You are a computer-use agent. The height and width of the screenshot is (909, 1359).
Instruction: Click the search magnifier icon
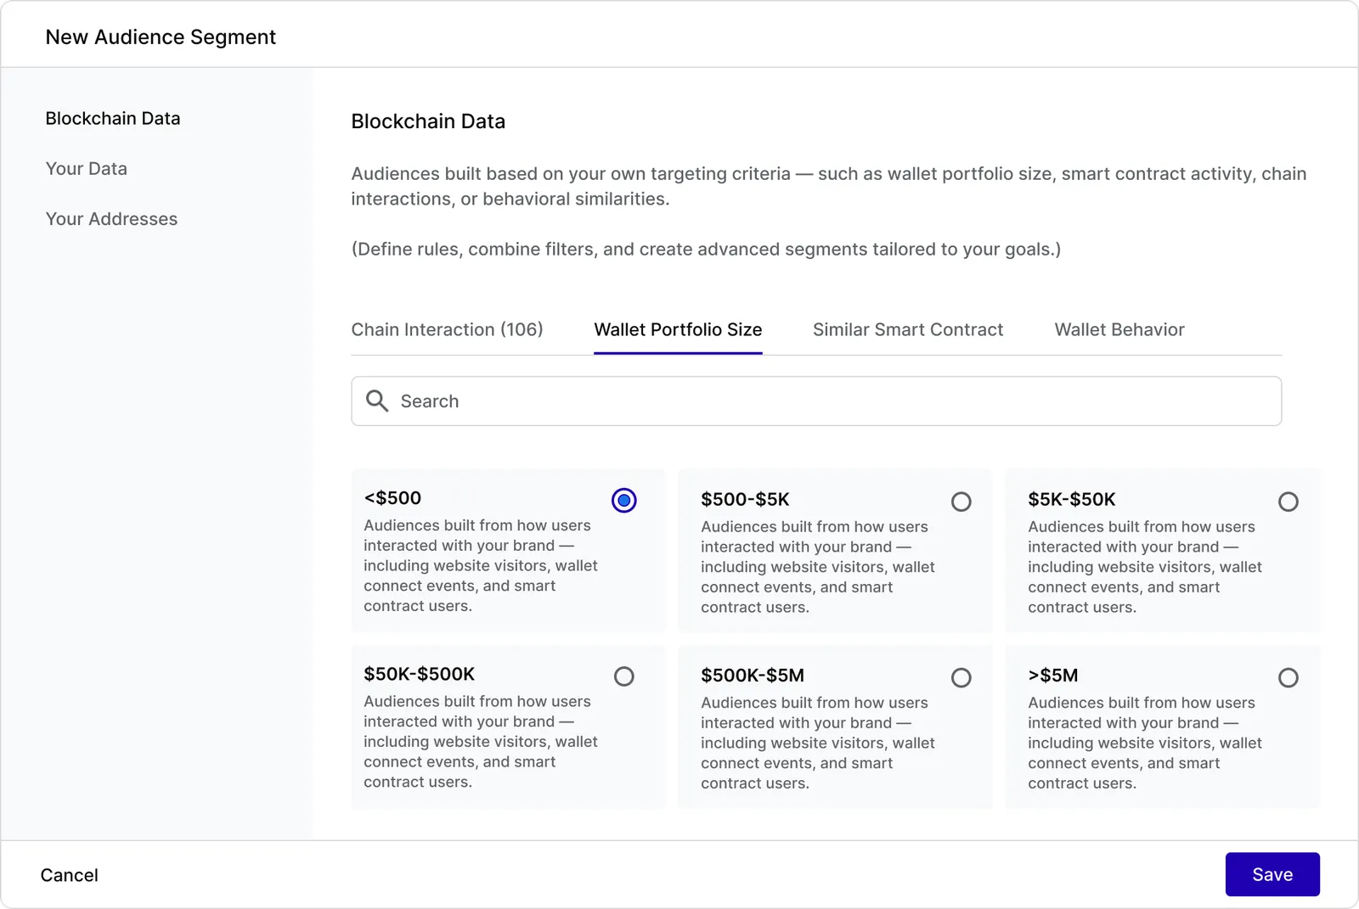click(x=377, y=401)
